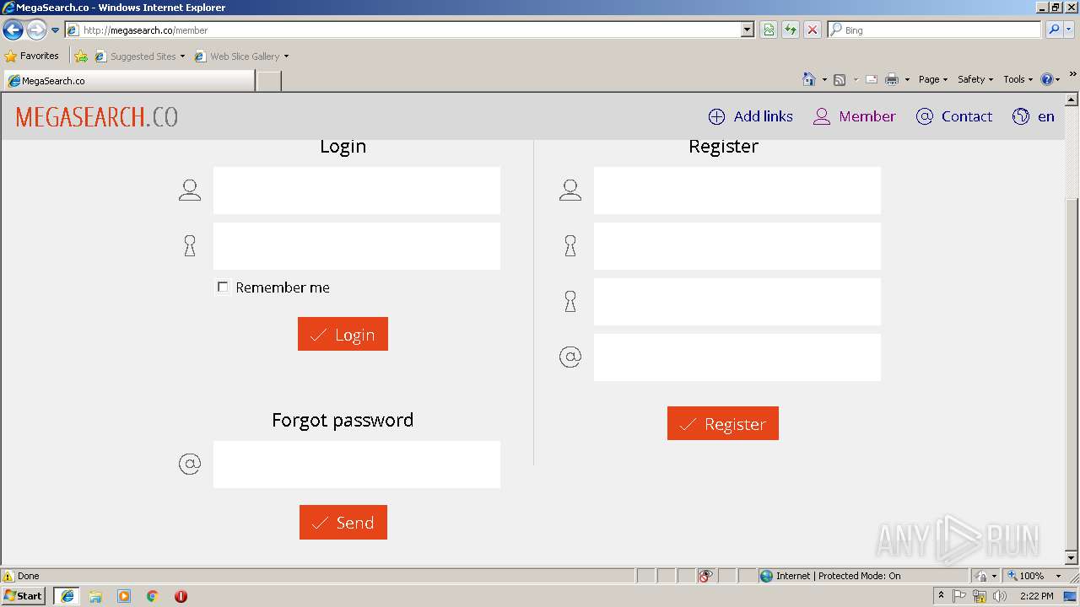Select the MegaSearch.co tab
The height and width of the screenshot is (607, 1080).
tap(129, 81)
